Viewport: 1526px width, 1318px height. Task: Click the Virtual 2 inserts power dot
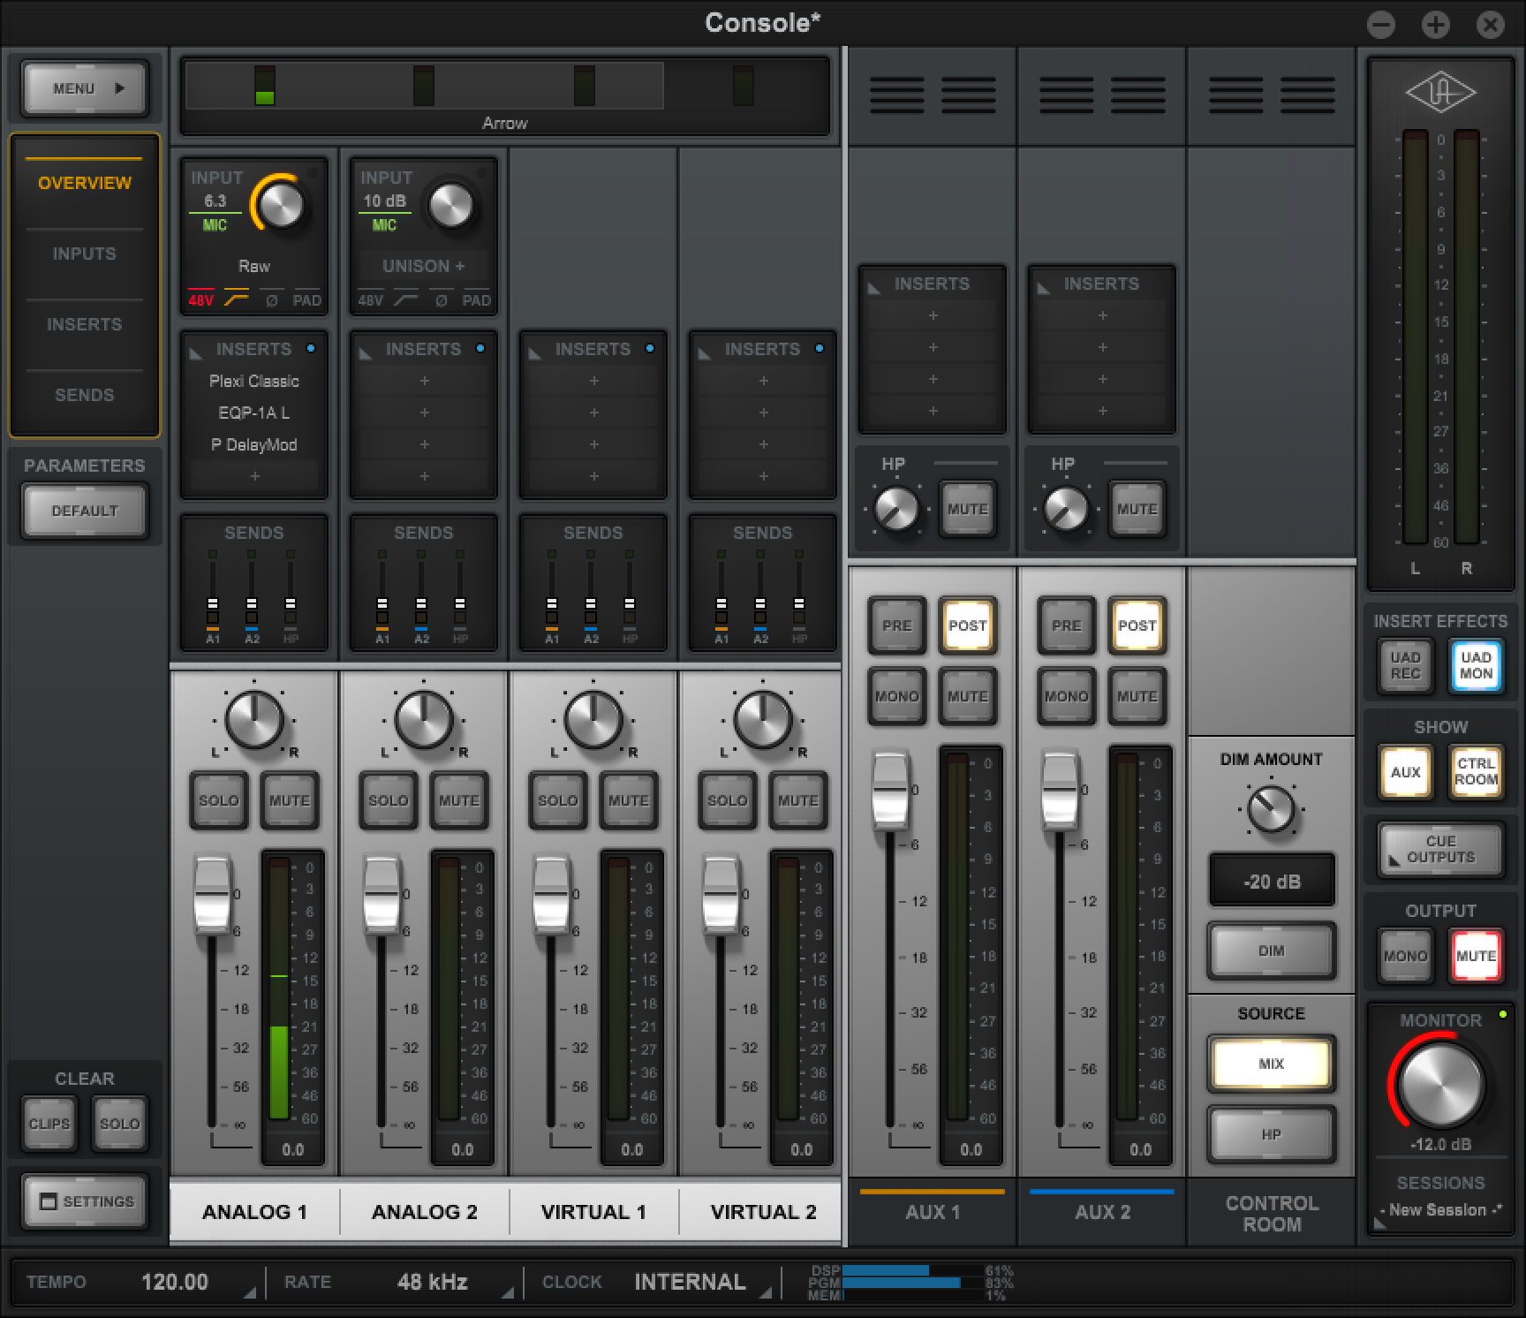pos(820,349)
